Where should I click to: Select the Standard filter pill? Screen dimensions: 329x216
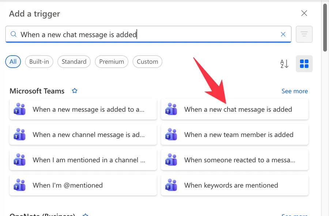tap(74, 62)
